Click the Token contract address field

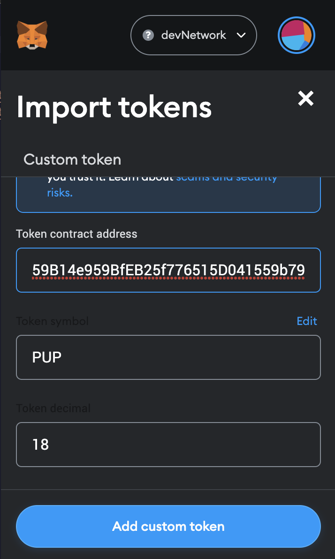point(168,270)
